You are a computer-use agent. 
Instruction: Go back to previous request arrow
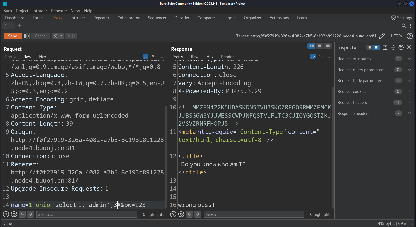point(55,36)
